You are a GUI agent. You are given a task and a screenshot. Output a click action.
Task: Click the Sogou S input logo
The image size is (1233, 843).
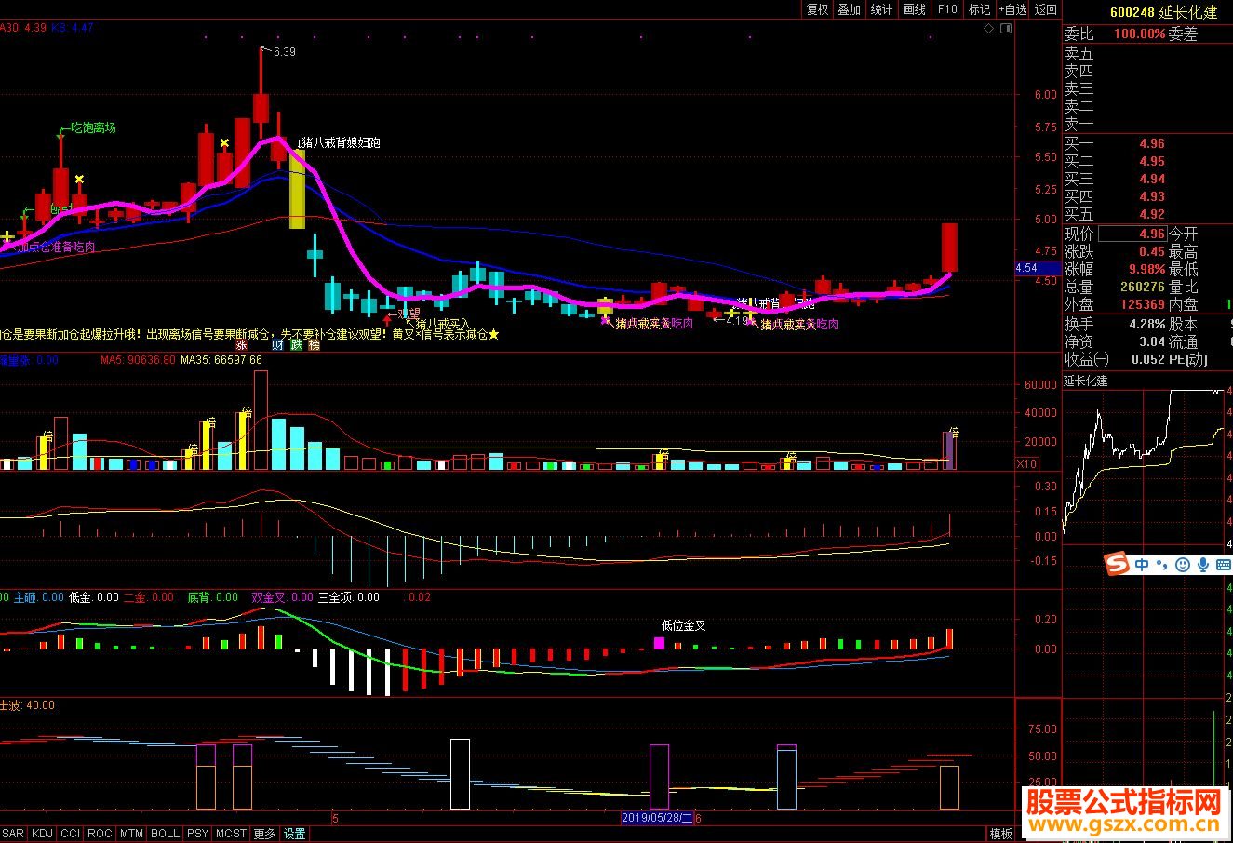(1118, 564)
